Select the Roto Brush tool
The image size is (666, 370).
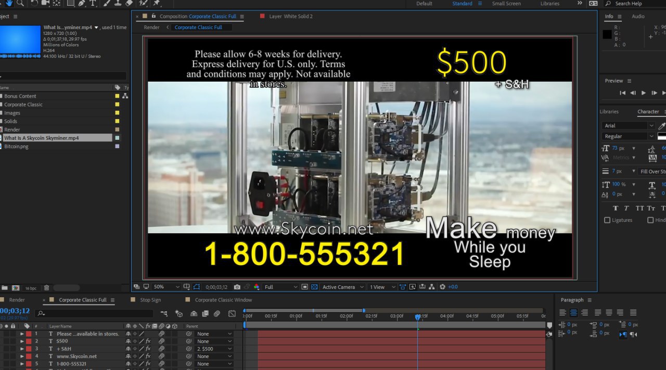[x=144, y=3]
